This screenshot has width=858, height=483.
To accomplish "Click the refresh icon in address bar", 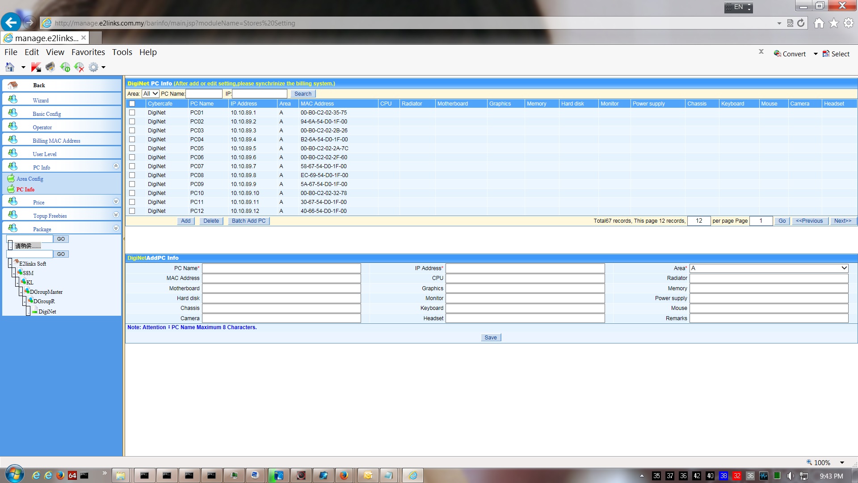I will click(801, 23).
